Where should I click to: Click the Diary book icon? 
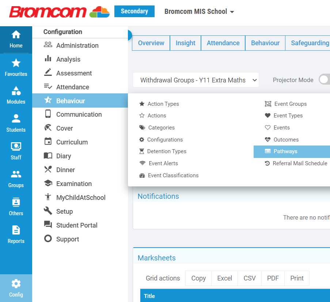click(x=48, y=155)
